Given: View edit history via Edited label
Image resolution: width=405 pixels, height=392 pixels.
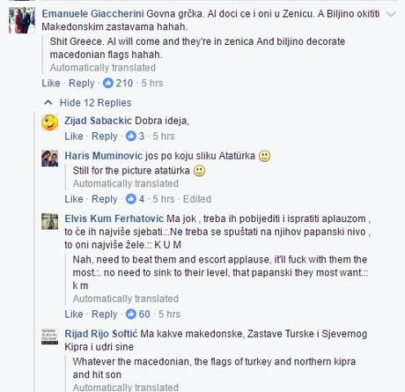Looking at the screenshot, I should pos(197,199).
